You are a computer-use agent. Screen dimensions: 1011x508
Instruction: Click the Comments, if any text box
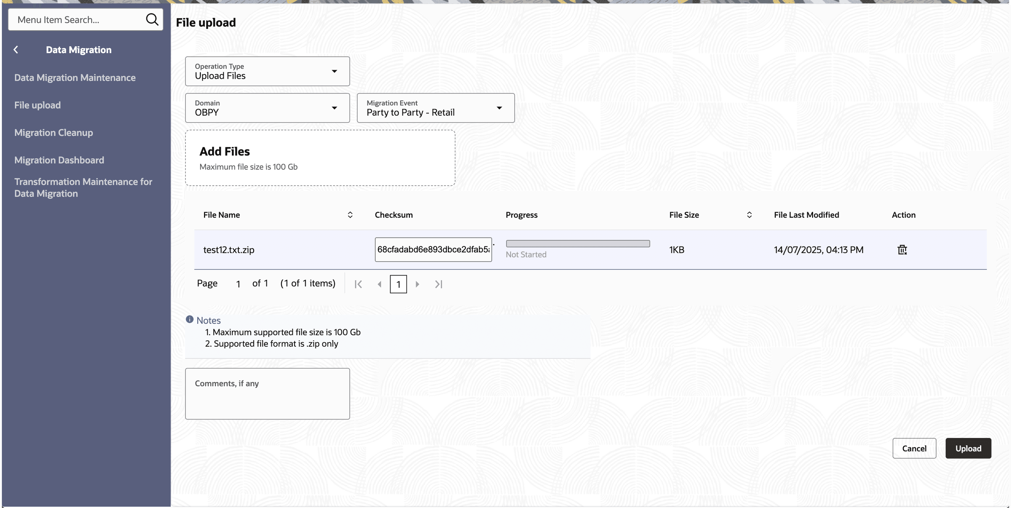(267, 394)
